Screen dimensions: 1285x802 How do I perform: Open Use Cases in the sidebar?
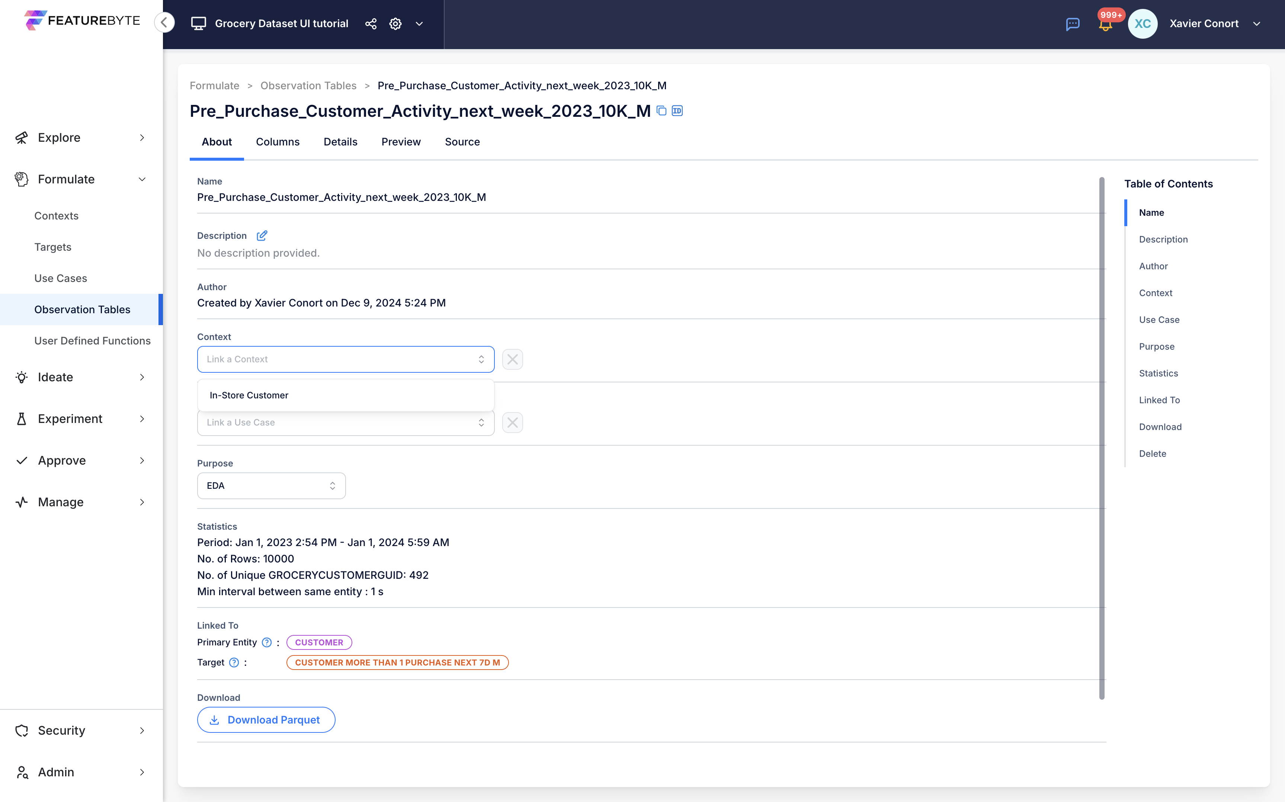click(61, 279)
